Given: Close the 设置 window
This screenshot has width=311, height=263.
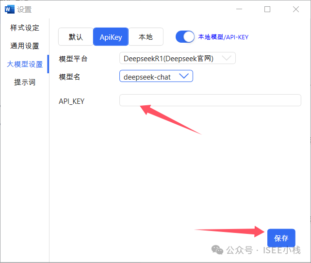Looking at the screenshot, I should pyautogui.click(x=296, y=9).
